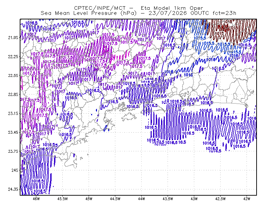Select the 22.2S latitude axis label
The width and height of the screenshot is (277, 214).
point(13,56)
